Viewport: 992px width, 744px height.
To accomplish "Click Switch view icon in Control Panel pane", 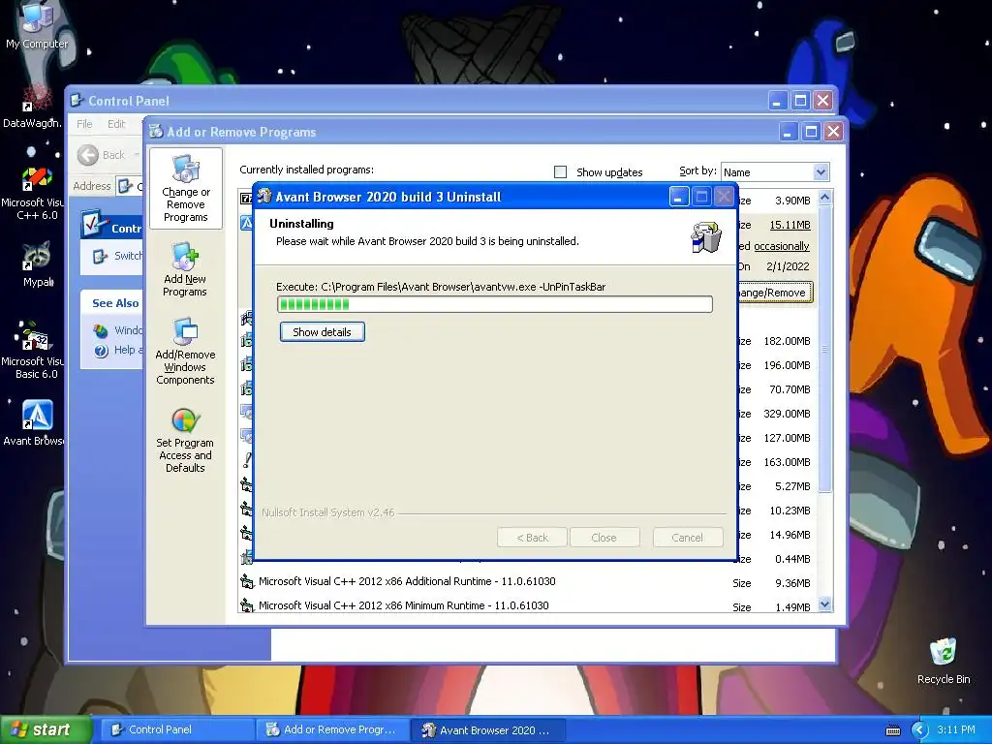I will 100,256.
